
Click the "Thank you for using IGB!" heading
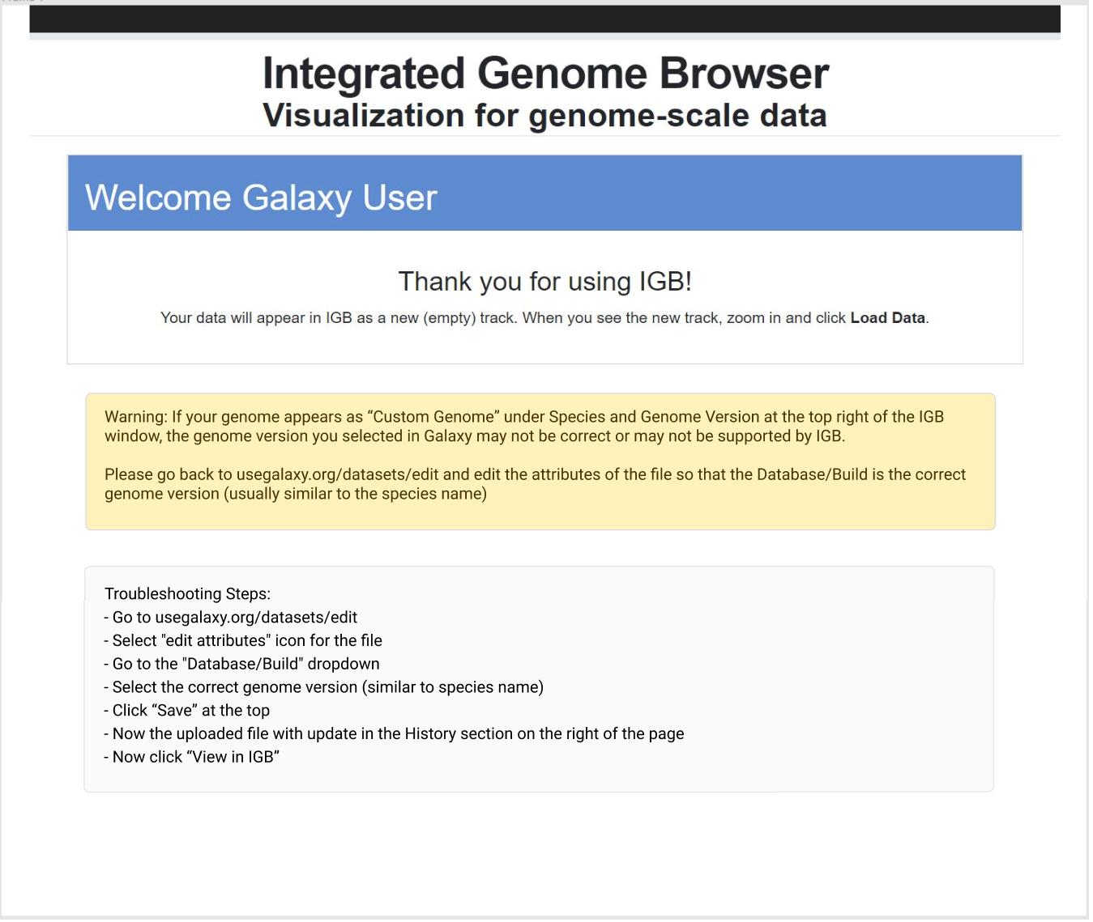544,282
